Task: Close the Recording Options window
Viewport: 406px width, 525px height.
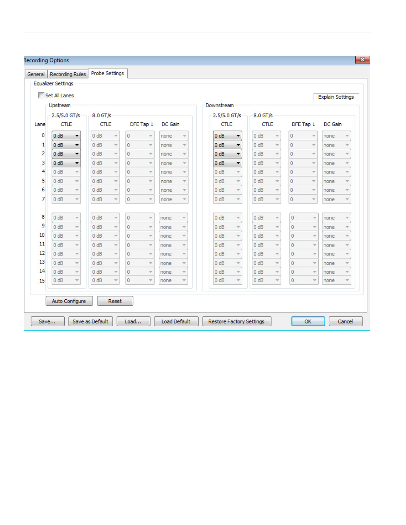Action: click(x=363, y=60)
